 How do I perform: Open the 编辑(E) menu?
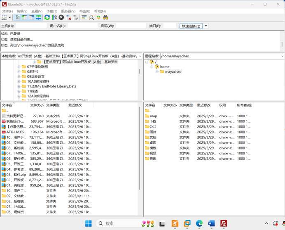pyautogui.click(x=22, y=11)
